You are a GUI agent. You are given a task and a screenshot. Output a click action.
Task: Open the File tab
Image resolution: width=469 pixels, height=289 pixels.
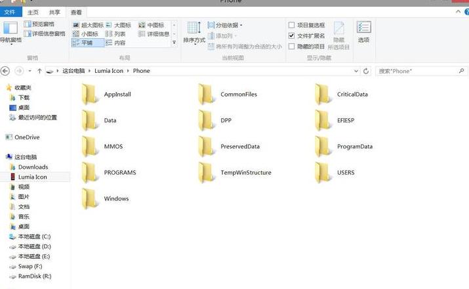click(10, 12)
